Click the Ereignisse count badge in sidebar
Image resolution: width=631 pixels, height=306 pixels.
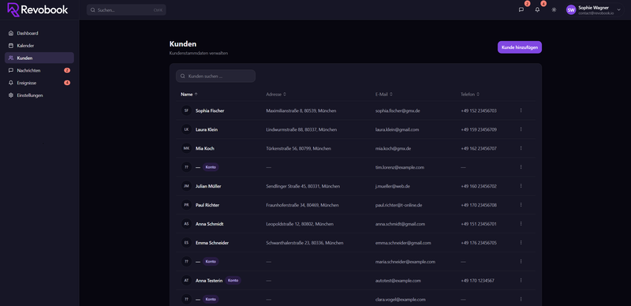67,83
